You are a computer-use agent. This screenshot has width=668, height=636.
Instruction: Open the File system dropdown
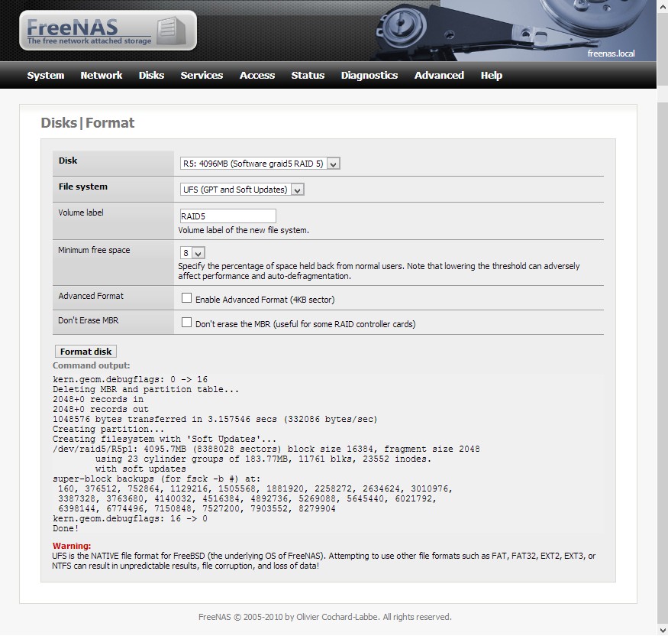(296, 189)
